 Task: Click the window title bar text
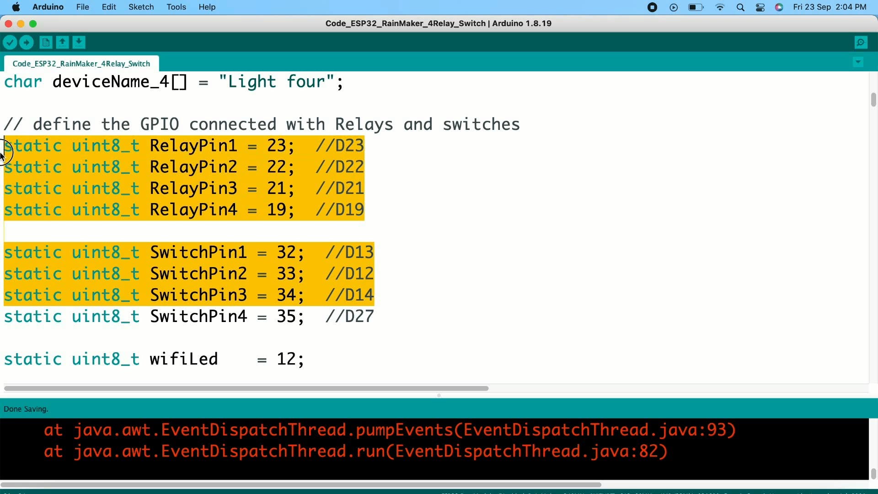coord(439,23)
